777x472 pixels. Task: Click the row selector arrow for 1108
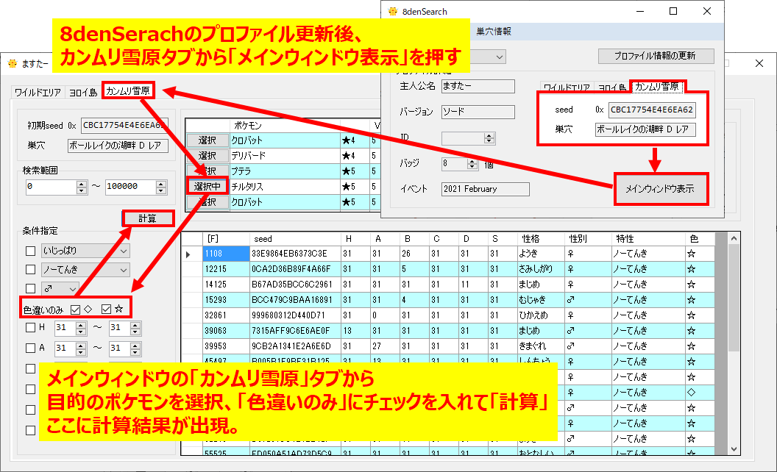click(x=188, y=254)
